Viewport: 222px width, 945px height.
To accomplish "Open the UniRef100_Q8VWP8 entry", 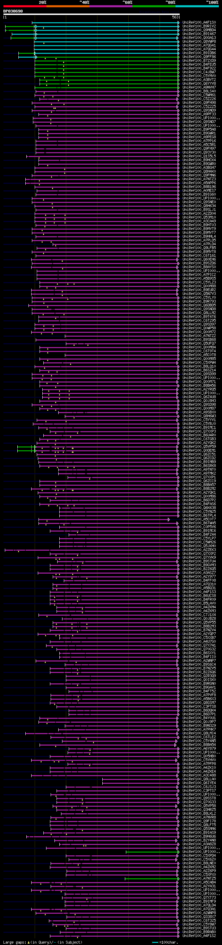I will tap(199, 41).
